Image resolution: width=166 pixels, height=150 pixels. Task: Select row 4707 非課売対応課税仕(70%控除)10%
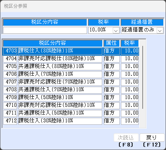pos(71,82)
